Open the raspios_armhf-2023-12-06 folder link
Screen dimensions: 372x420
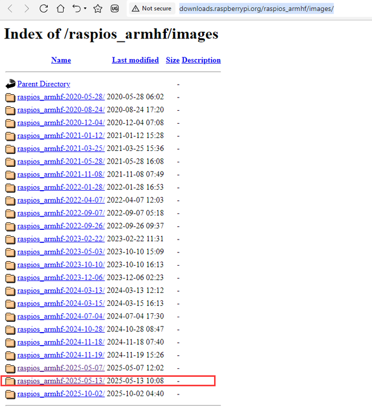coord(61,278)
